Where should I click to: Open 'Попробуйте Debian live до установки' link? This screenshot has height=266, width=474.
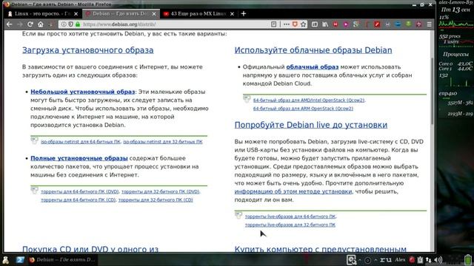311,125
